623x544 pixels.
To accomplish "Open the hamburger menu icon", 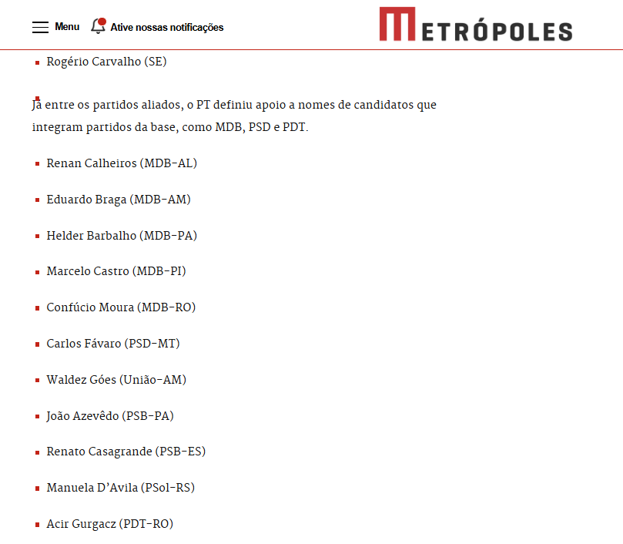I will click(40, 27).
